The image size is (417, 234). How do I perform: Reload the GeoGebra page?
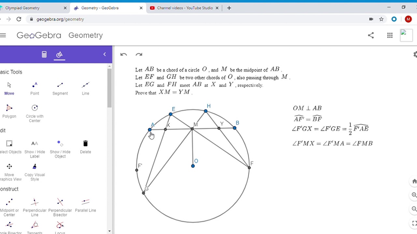[x=19, y=19]
